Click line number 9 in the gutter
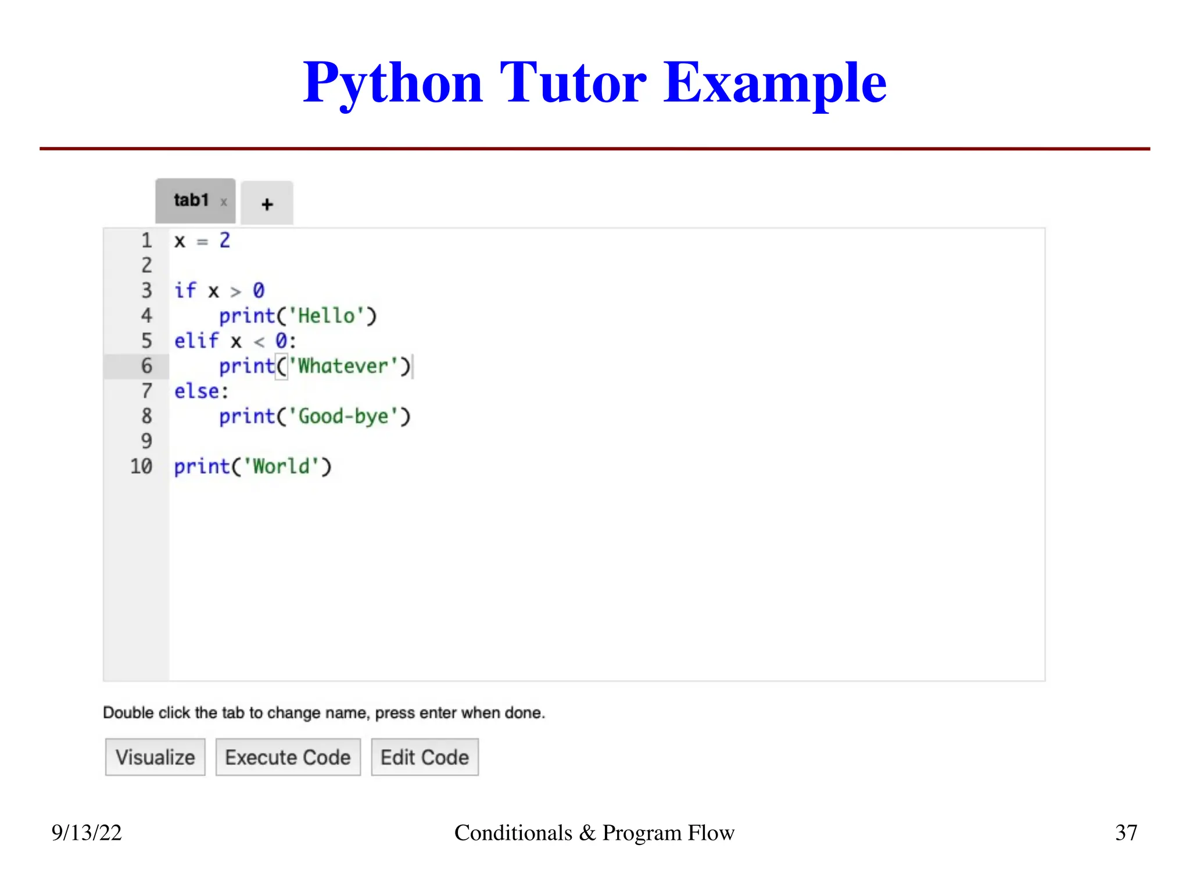Viewport: 1190px width, 892px height. click(146, 441)
